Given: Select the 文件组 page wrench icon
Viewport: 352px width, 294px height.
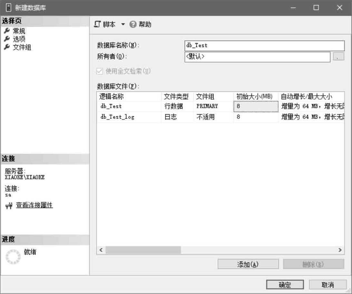Looking at the screenshot, I should coord(6,47).
